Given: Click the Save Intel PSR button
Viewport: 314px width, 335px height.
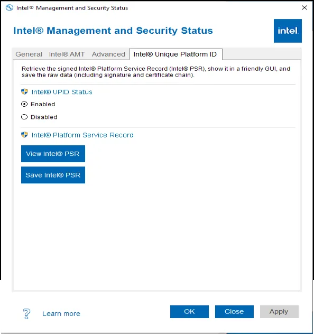Looking at the screenshot, I should 53,175.
